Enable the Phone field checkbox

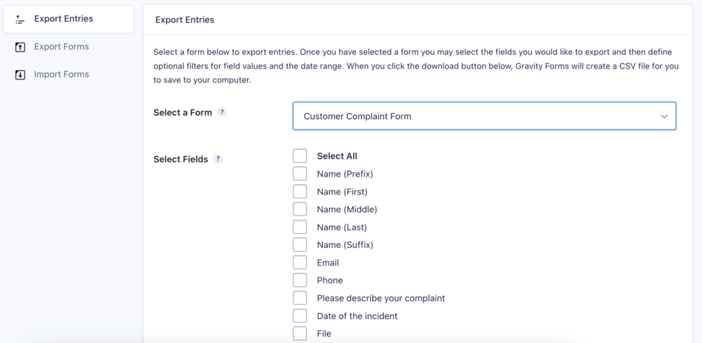coord(300,281)
